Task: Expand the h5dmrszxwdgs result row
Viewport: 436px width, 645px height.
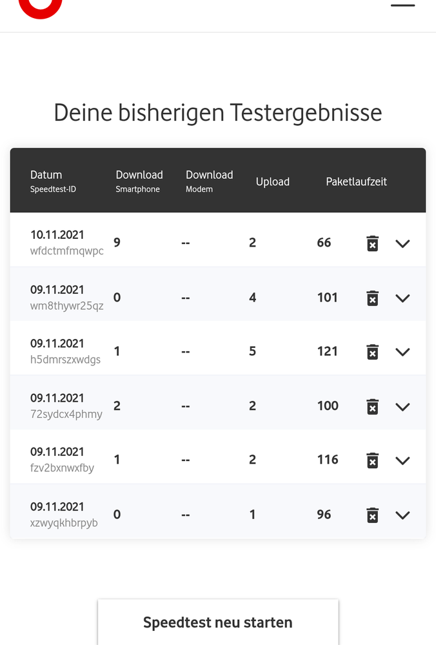Action: (x=402, y=353)
